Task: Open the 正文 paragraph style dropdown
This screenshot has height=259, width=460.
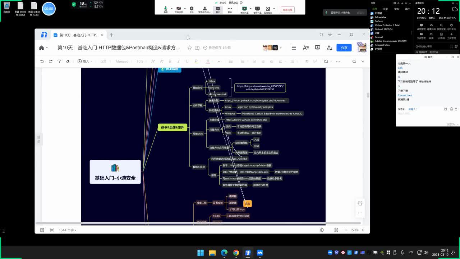Action: (x=105, y=62)
